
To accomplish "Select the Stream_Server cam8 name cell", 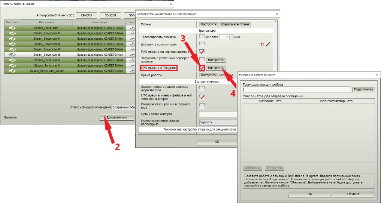I will [46, 65].
